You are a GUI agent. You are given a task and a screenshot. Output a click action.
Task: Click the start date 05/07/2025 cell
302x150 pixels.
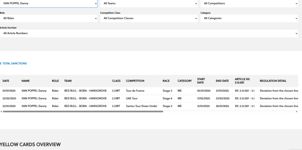click(x=204, y=91)
